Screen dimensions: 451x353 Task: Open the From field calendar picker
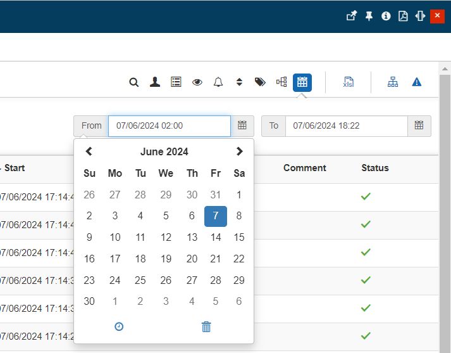(x=242, y=126)
